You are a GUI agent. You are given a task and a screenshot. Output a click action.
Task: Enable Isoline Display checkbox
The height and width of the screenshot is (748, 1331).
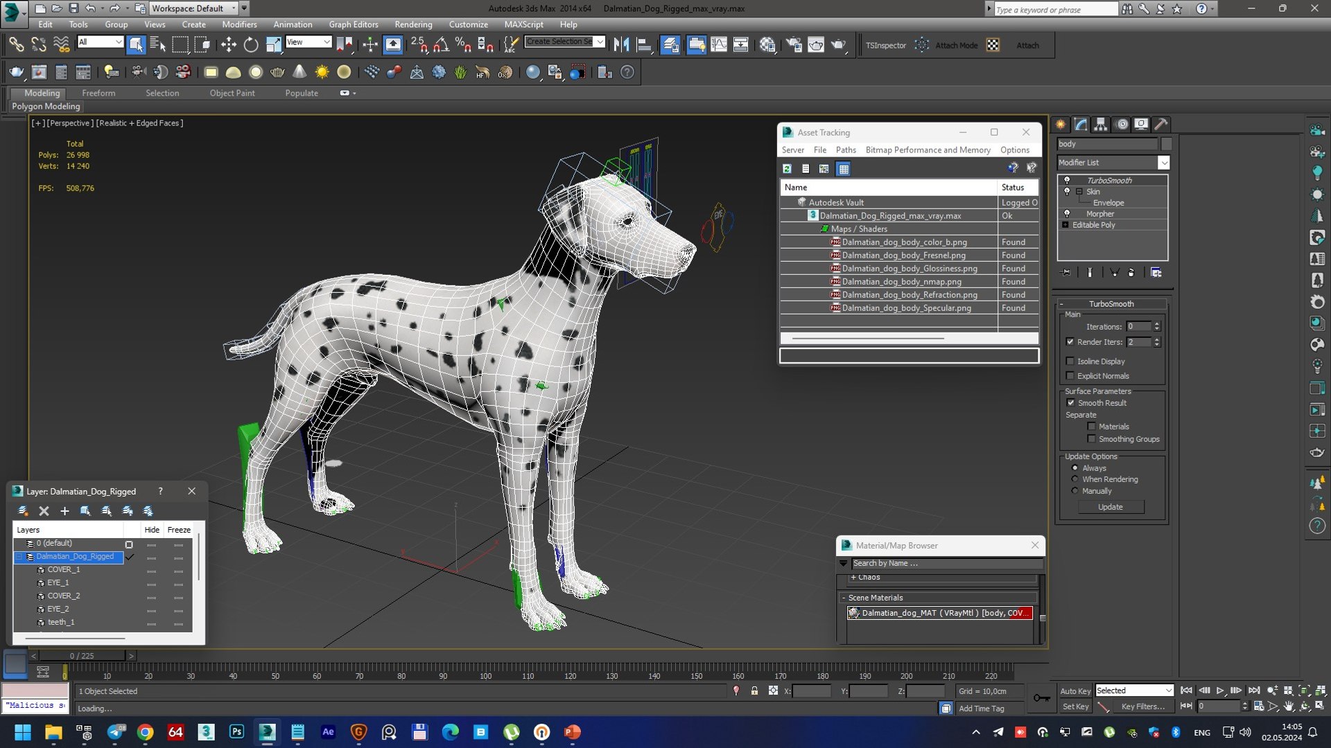tap(1070, 362)
